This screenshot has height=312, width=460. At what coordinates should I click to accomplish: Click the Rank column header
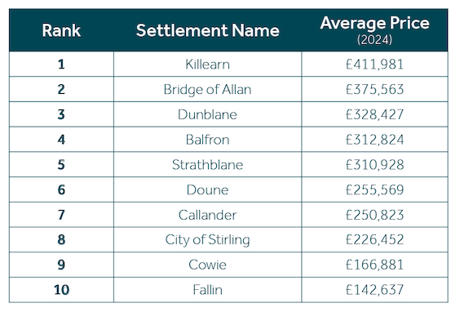[x=61, y=30]
